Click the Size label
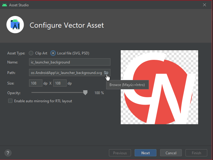This screenshot has height=160, width=213. (x=11, y=83)
